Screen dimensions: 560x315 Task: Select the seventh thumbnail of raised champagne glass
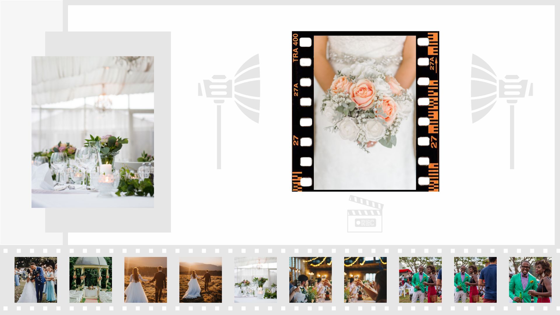(x=365, y=279)
